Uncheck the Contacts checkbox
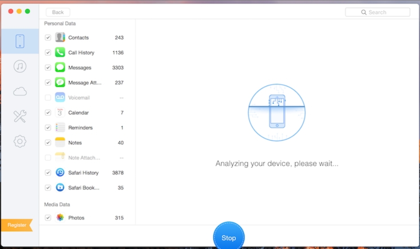Image resolution: width=420 pixels, height=249 pixels. tap(48, 37)
